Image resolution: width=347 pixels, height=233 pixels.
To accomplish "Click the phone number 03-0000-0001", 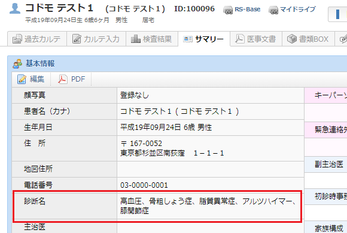I will pos(144,185).
